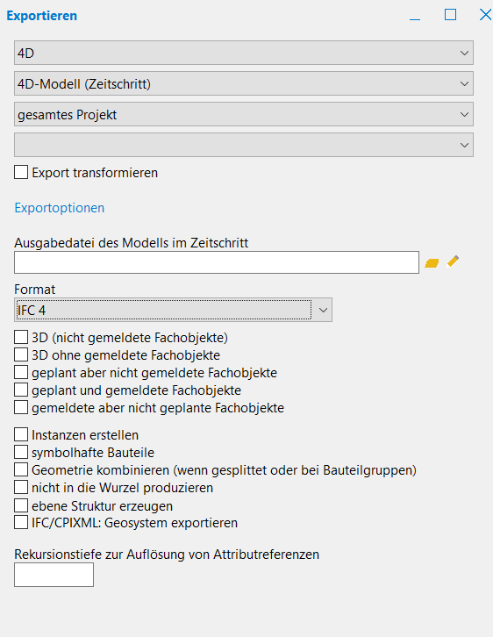Expand the IFC 4 format dropdown

173,310
